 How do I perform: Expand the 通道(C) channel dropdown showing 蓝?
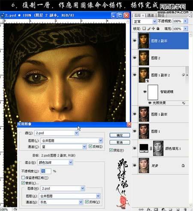click(x=63, y=147)
